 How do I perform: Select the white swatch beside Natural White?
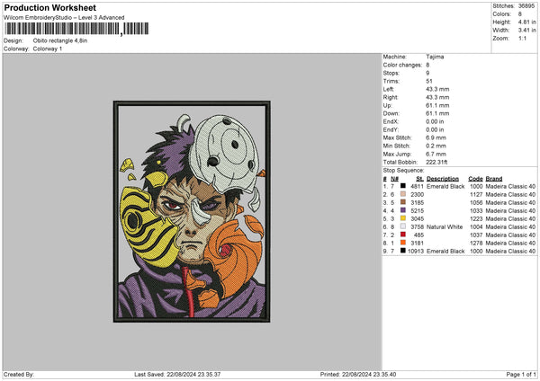pos(402,226)
